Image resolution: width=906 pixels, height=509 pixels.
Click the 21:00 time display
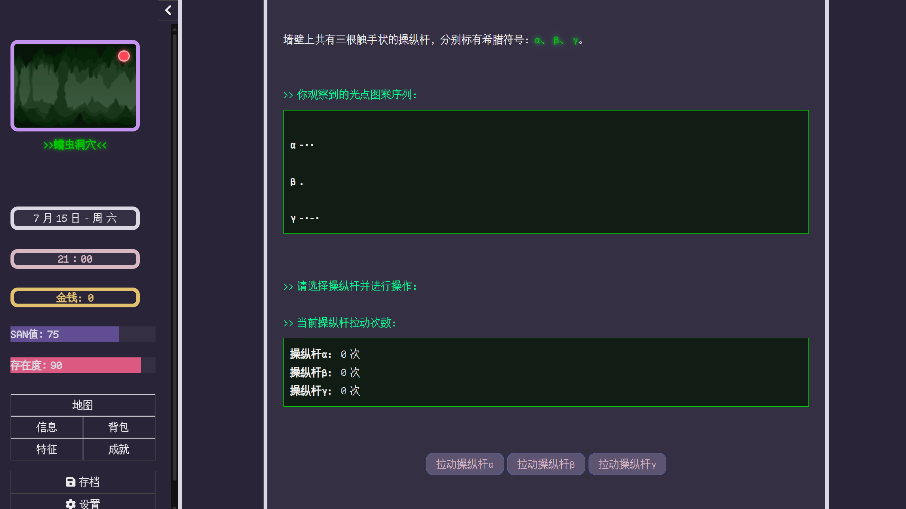point(75,259)
